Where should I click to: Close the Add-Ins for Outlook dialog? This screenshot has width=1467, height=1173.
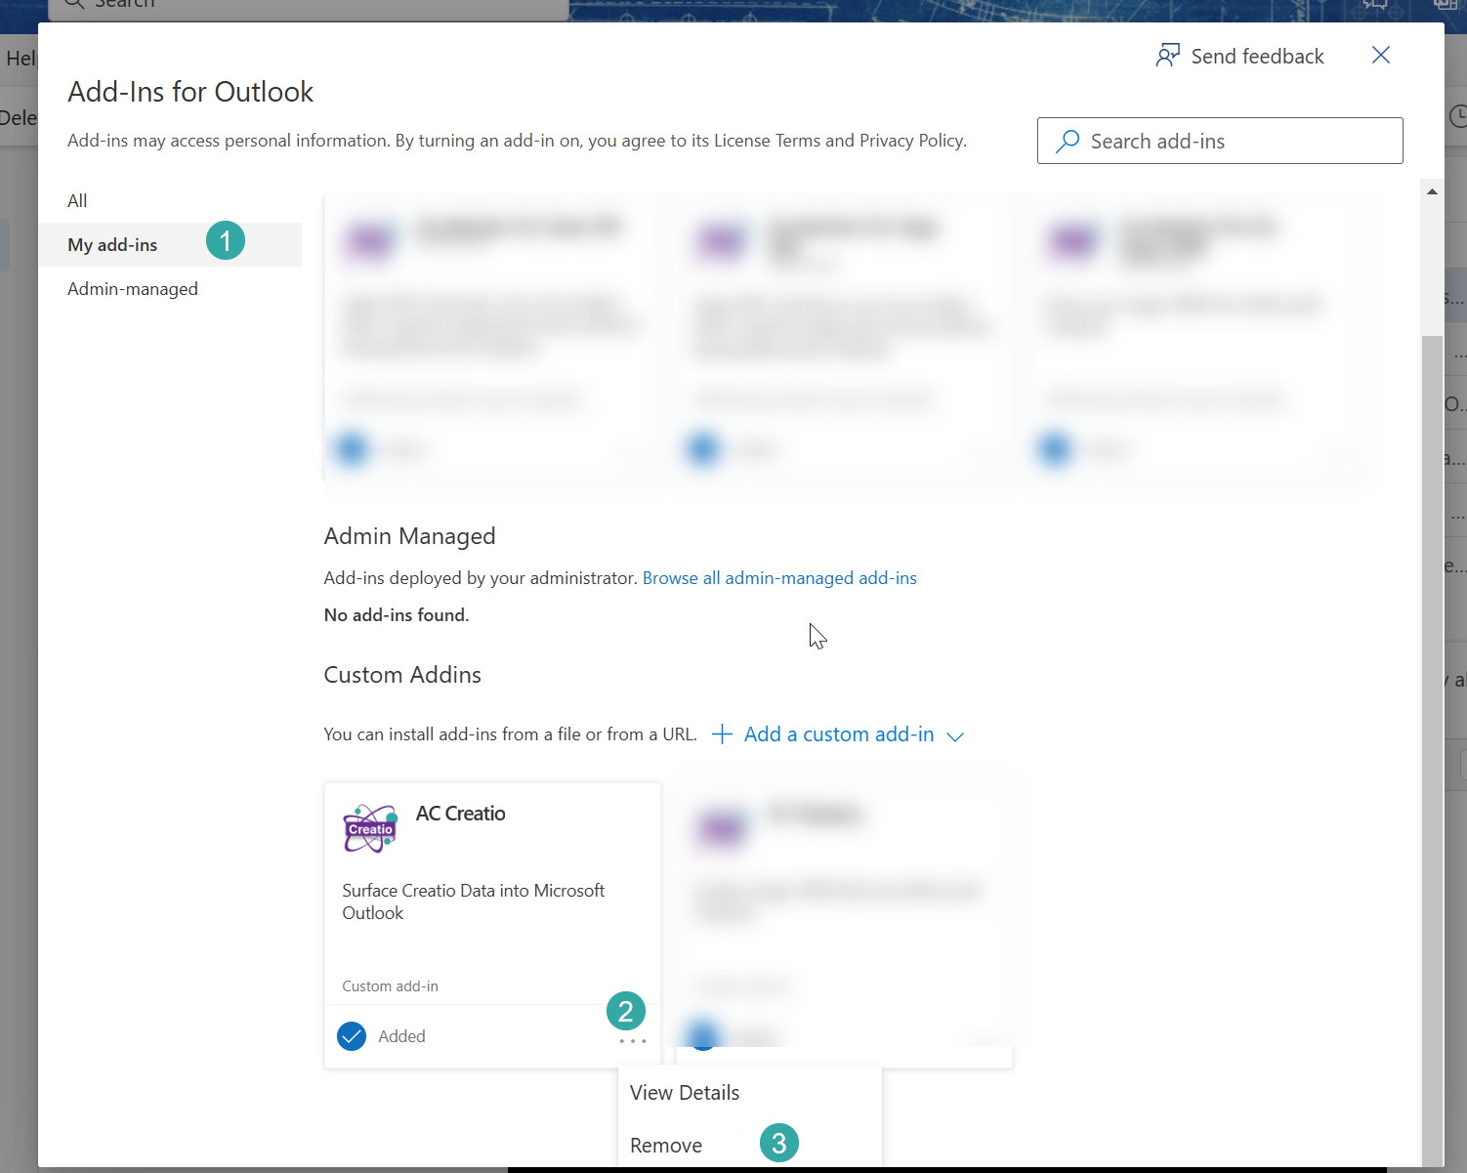[1381, 56]
